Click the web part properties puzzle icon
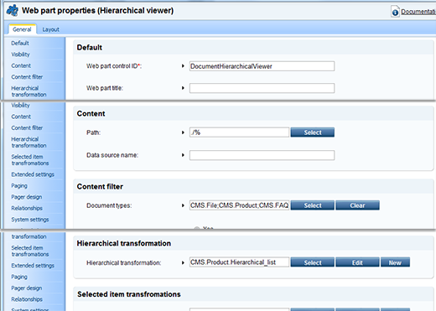Screen dimensions: 436x311 click(x=13, y=11)
